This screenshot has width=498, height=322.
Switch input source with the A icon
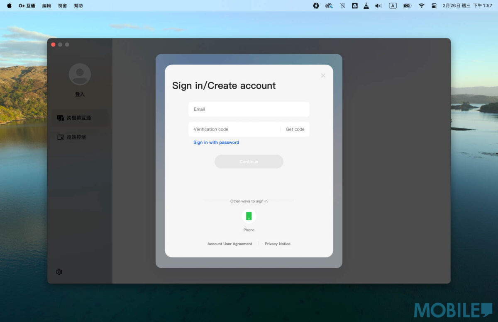[x=393, y=6]
